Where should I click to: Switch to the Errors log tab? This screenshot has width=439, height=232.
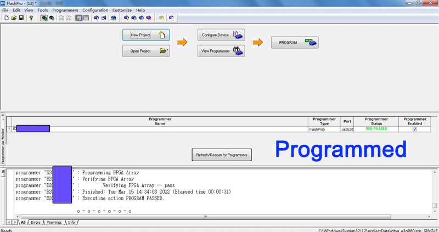tap(35, 222)
